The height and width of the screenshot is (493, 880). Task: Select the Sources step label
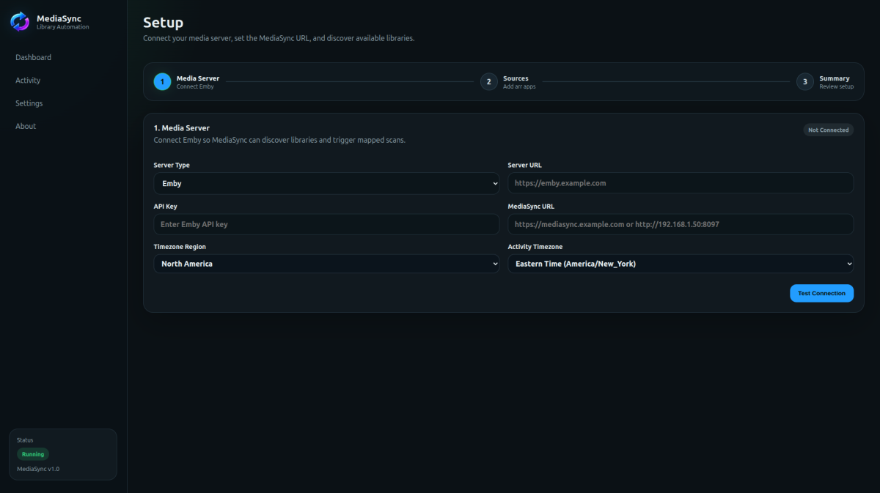pos(516,78)
